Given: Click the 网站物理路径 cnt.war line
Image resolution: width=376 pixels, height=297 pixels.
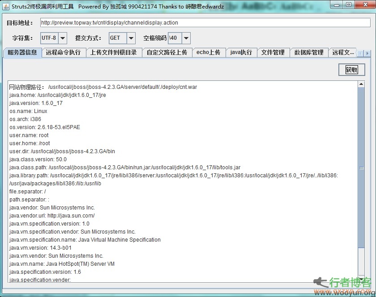Looking at the screenshot, I should [103, 87].
